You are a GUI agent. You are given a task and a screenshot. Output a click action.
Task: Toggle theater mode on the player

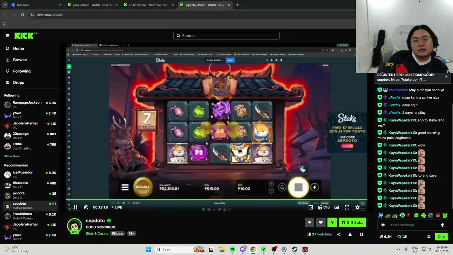(x=337, y=207)
